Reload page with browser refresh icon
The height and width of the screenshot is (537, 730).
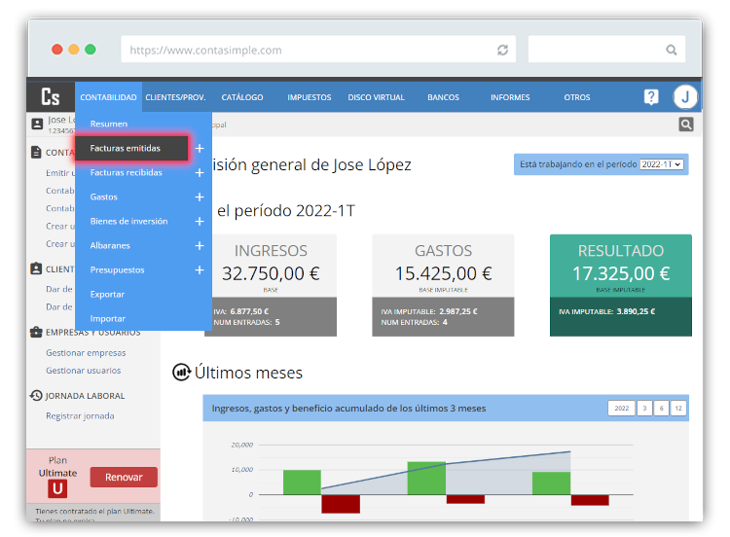pos(502,50)
